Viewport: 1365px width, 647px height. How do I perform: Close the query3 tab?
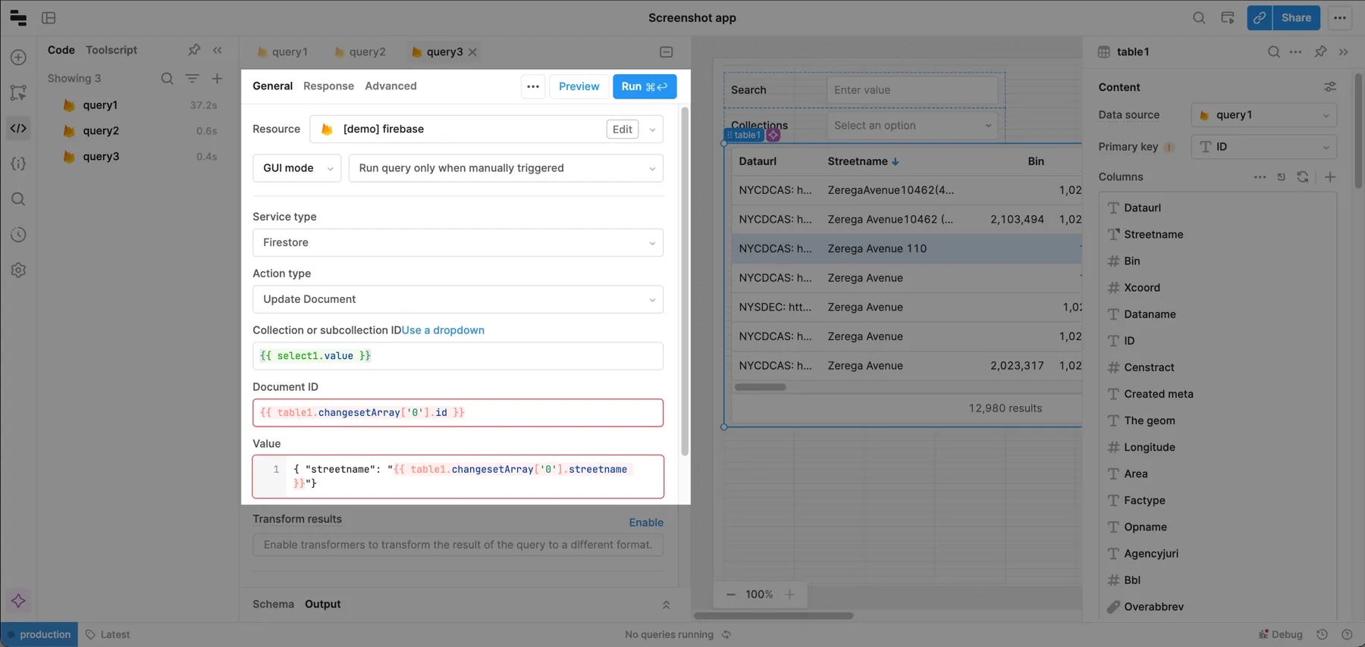point(472,52)
